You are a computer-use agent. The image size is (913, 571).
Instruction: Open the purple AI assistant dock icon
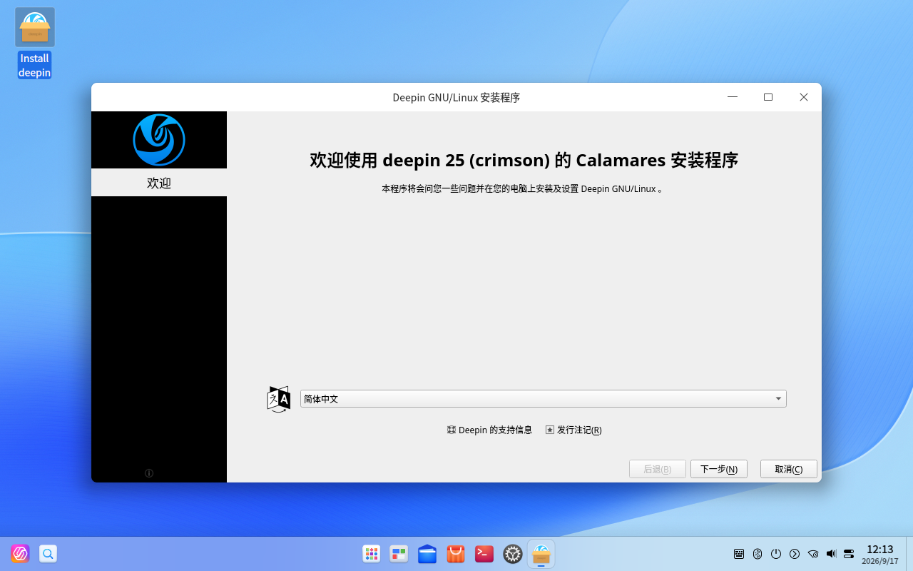click(20, 553)
